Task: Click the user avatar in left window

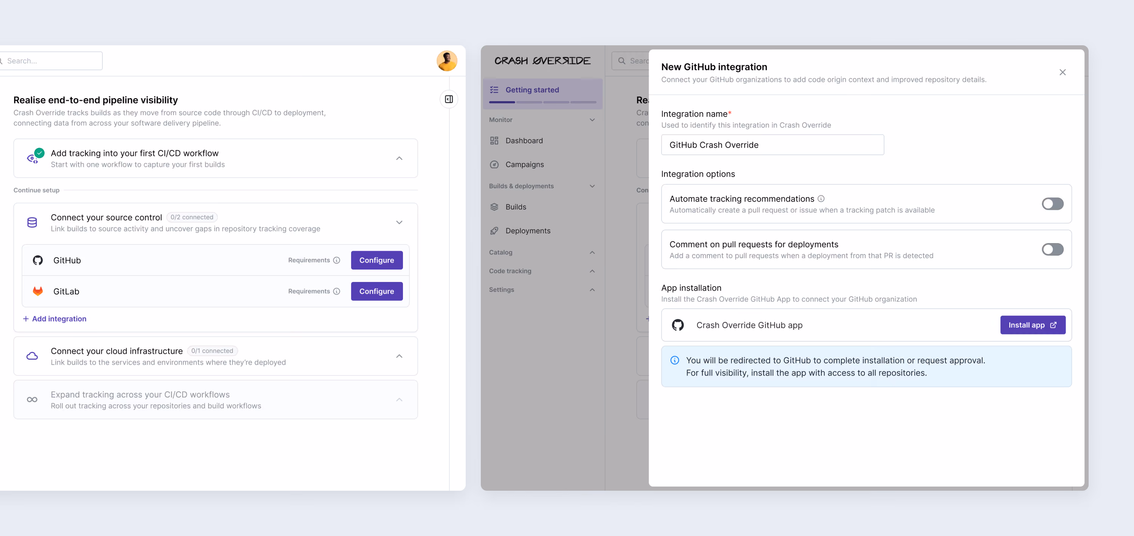Action: [447, 61]
